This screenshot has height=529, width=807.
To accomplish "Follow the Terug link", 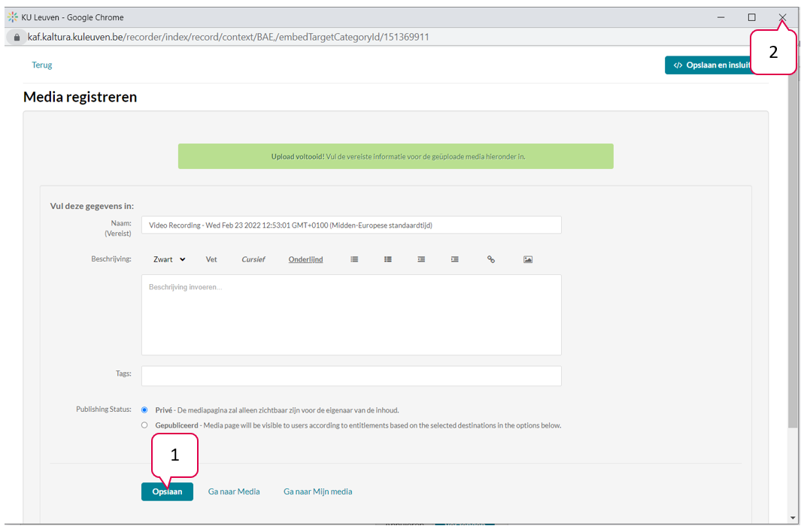I will (x=42, y=65).
